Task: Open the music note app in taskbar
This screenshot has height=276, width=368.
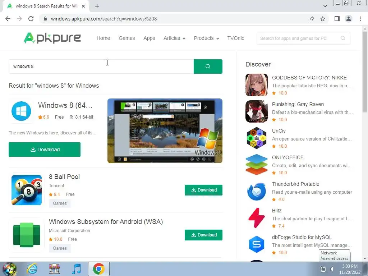Action: pos(77,269)
